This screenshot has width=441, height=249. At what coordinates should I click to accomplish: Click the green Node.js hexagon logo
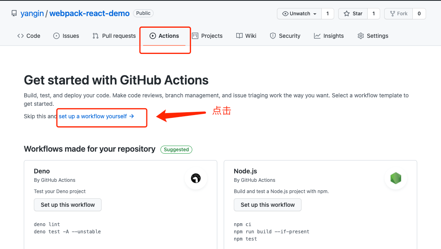click(396, 178)
